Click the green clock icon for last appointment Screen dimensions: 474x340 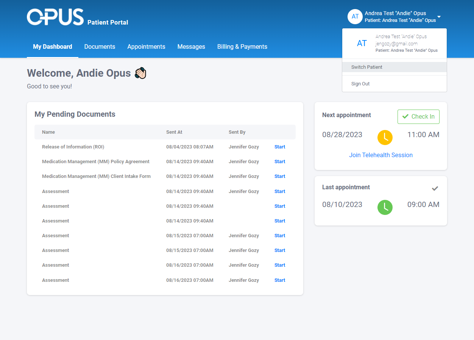click(x=385, y=207)
